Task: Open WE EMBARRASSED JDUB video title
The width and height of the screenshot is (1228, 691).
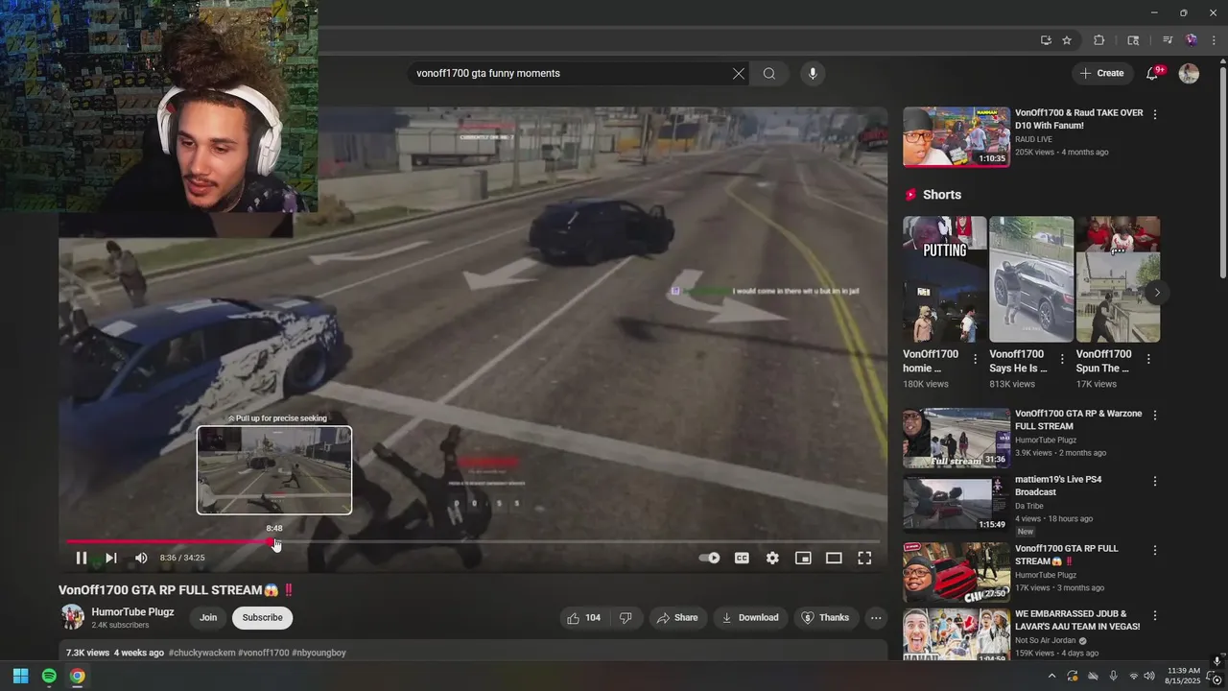Action: coord(1077,620)
